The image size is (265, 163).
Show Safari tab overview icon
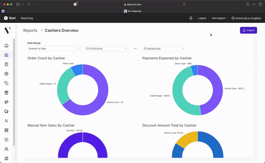tap(260, 4)
